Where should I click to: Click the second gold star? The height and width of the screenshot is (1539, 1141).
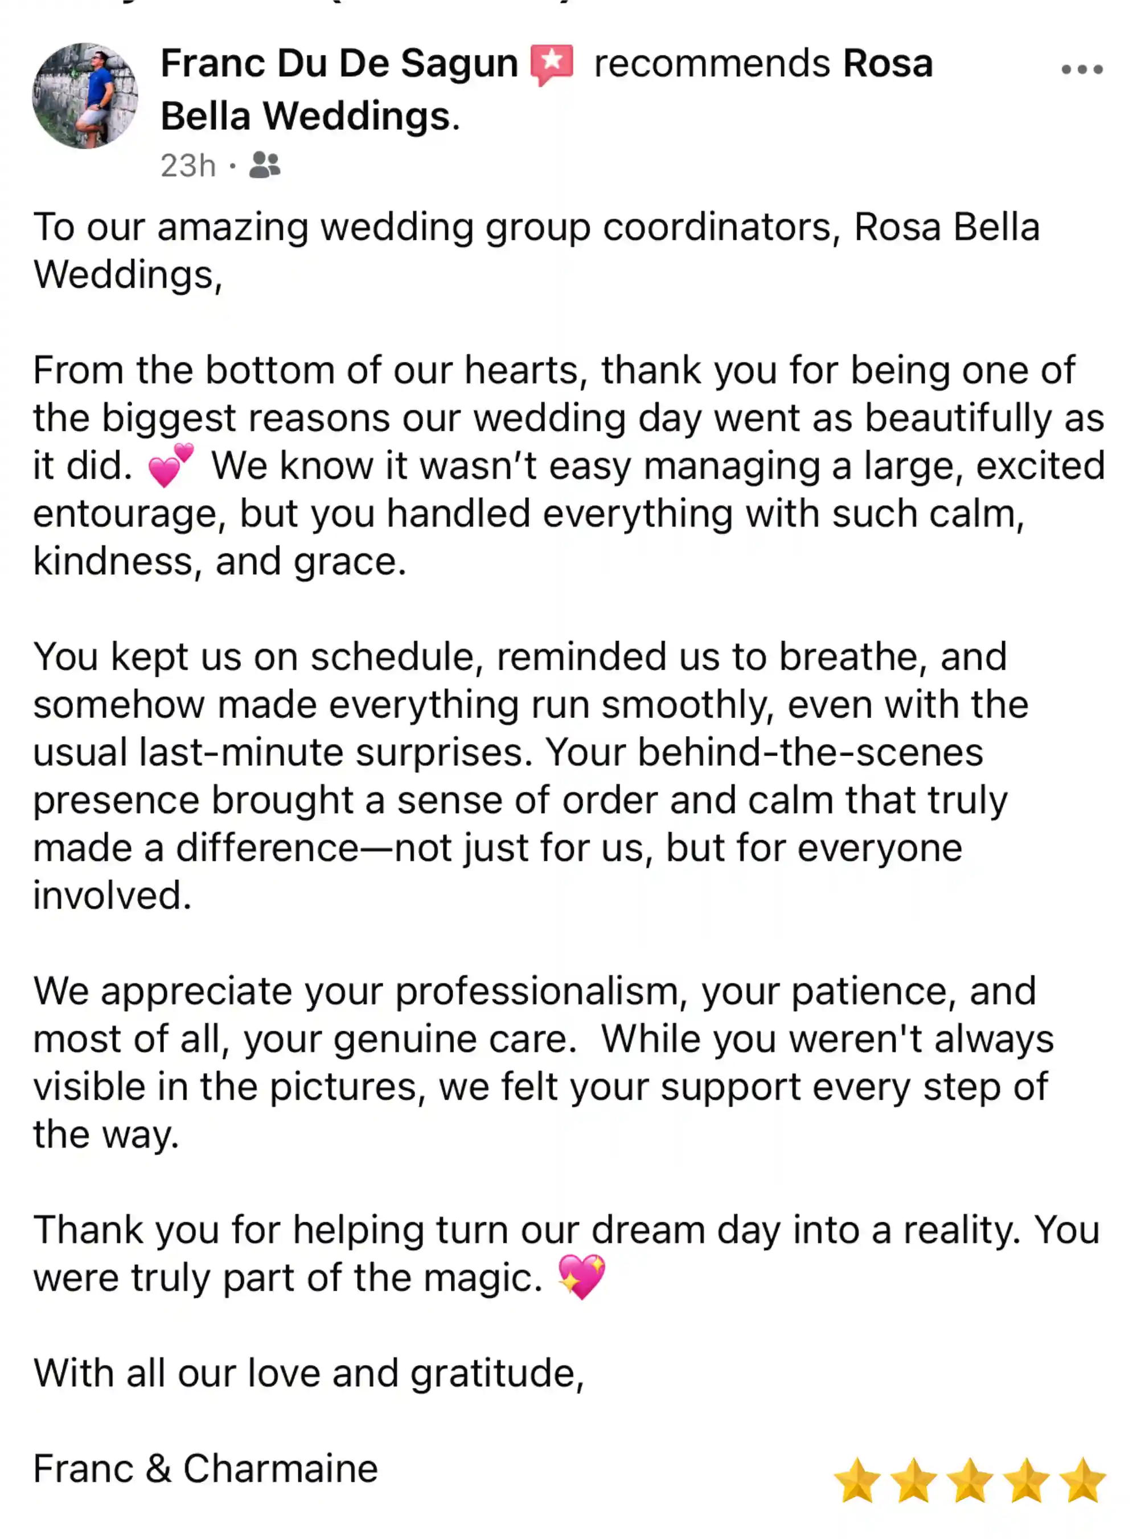pos(913,1480)
